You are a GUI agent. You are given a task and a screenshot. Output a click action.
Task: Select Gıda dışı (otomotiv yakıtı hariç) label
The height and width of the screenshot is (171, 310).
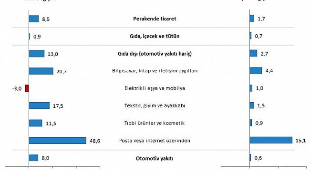pyautogui.click(x=155, y=54)
